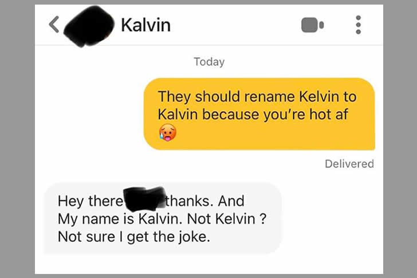Tap empty chat area below Kalvin's reply
The image size is (417, 278).
click(209, 264)
